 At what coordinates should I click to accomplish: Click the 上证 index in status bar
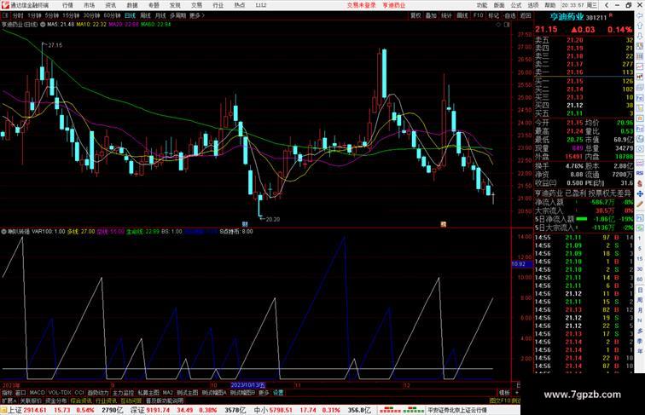(x=15, y=410)
